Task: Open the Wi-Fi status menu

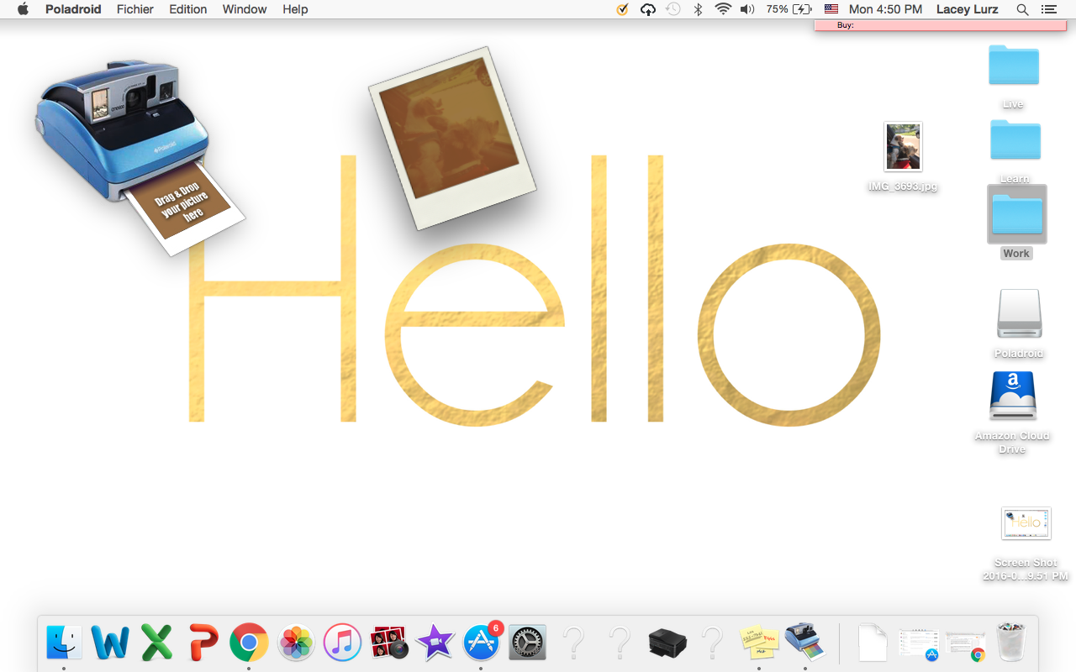Action: 723,9
